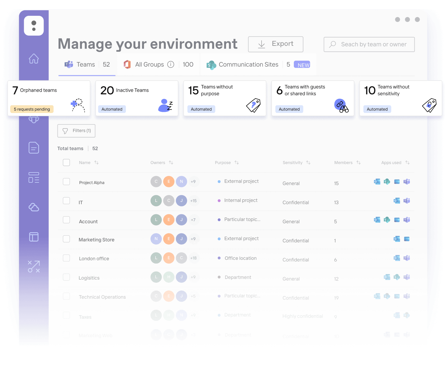The height and width of the screenshot is (375, 446).
Task: Sort by Purpose column arrows
Action: coord(237,163)
